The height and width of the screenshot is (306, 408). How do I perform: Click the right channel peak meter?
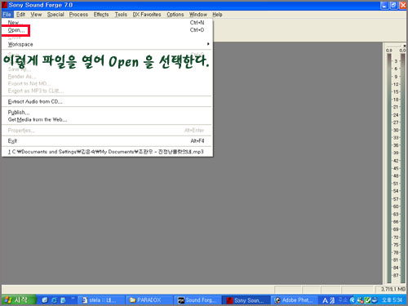tap(403, 169)
